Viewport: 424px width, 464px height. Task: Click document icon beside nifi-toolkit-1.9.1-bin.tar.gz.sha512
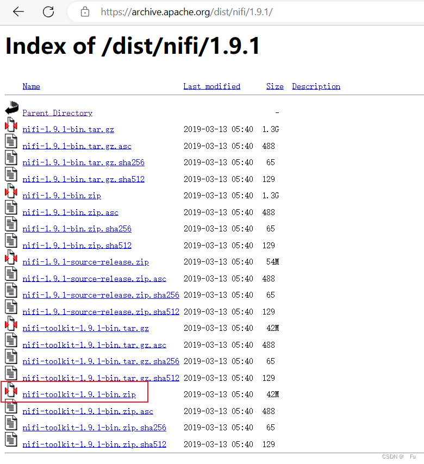click(11, 373)
